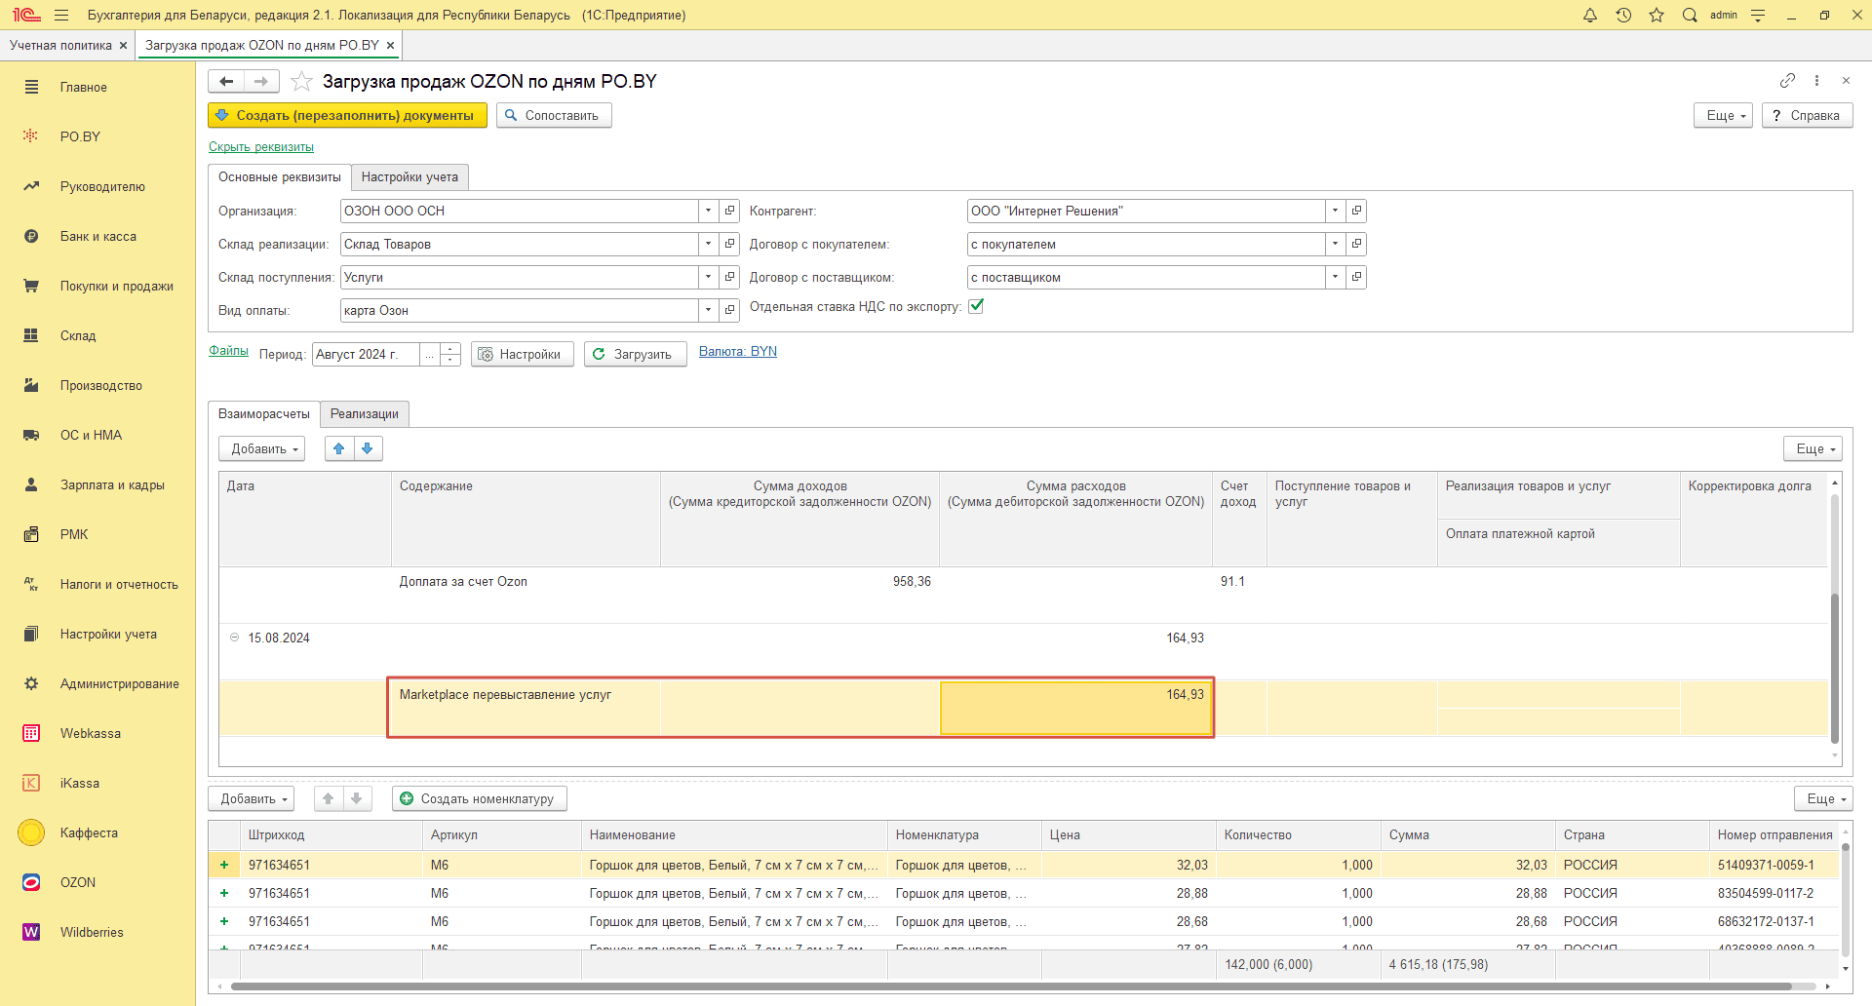This screenshot has height=1006, width=1872.
Task: Expand Договор с покупателем dropdown
Action: (x=1336, y=244)
